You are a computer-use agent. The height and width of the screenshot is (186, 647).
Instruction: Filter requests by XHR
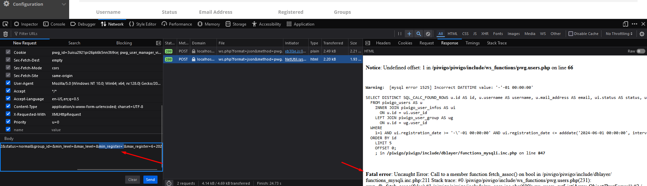point(485,34)
